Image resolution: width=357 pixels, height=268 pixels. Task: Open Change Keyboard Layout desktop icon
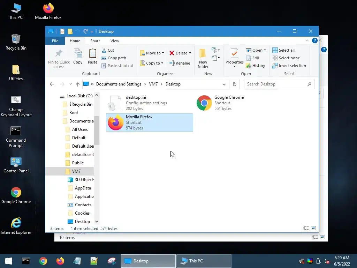[16, 106]
